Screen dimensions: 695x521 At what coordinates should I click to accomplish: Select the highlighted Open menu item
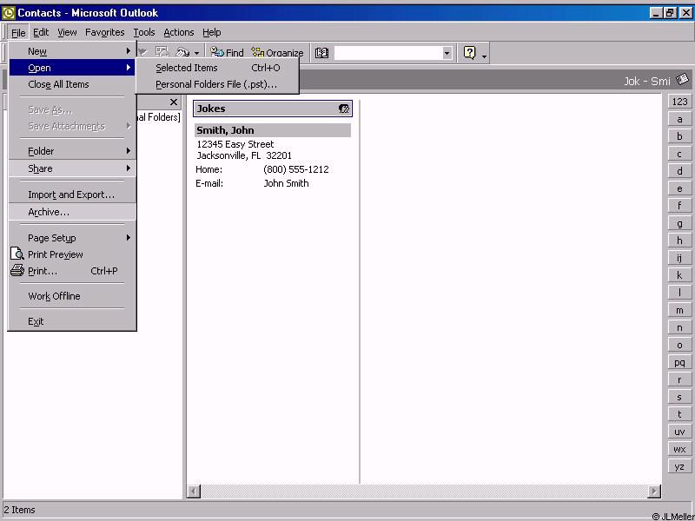[72, 68]
